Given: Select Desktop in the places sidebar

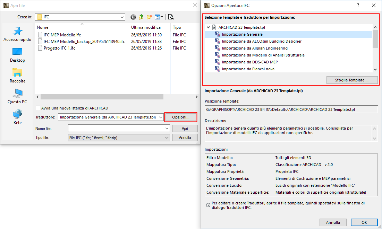Looking at the screenshot, I should tap(17, 55).
